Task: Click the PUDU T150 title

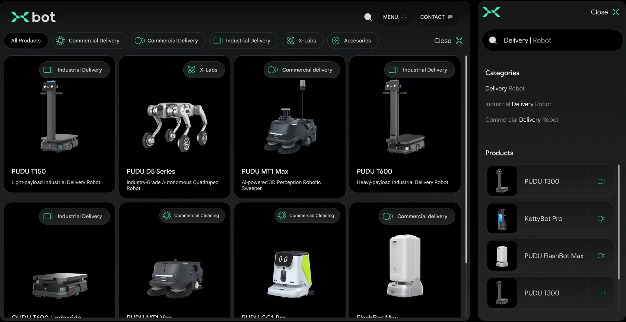Action: point(29,171)
